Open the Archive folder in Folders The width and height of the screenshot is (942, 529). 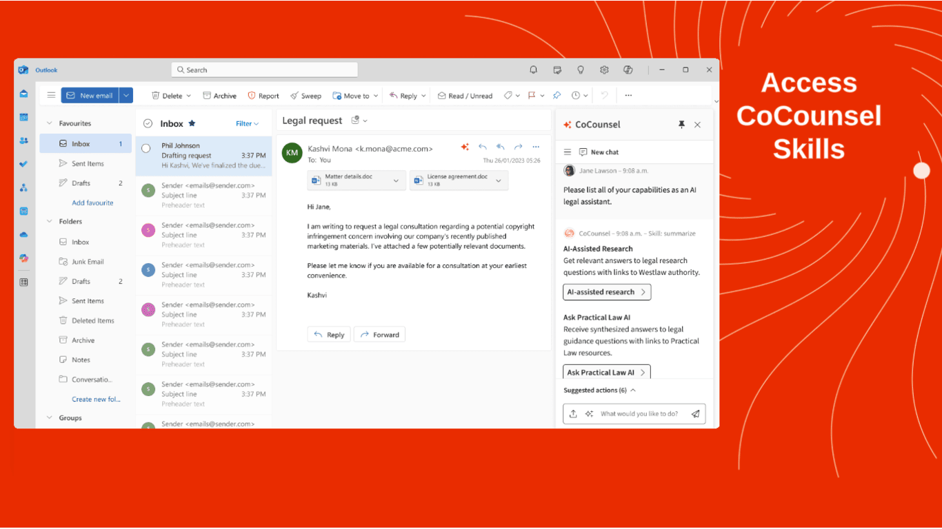pos(77,340)
